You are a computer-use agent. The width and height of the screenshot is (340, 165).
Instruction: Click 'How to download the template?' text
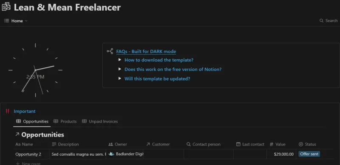click(x=159, y=60)
